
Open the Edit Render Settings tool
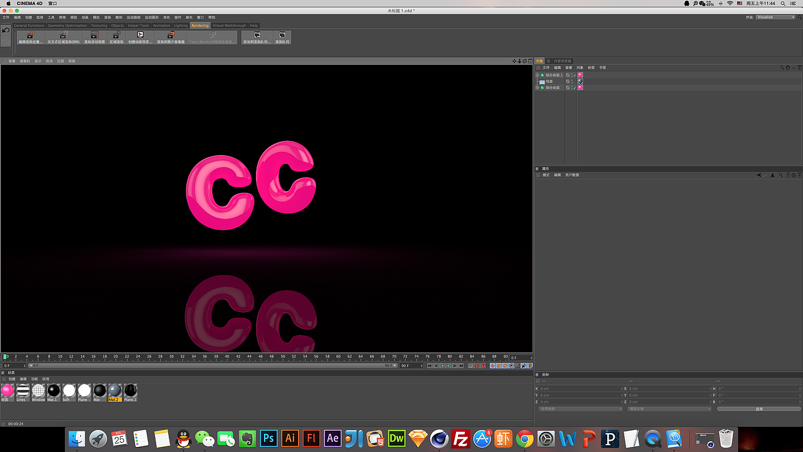click(x=30, y=38)
